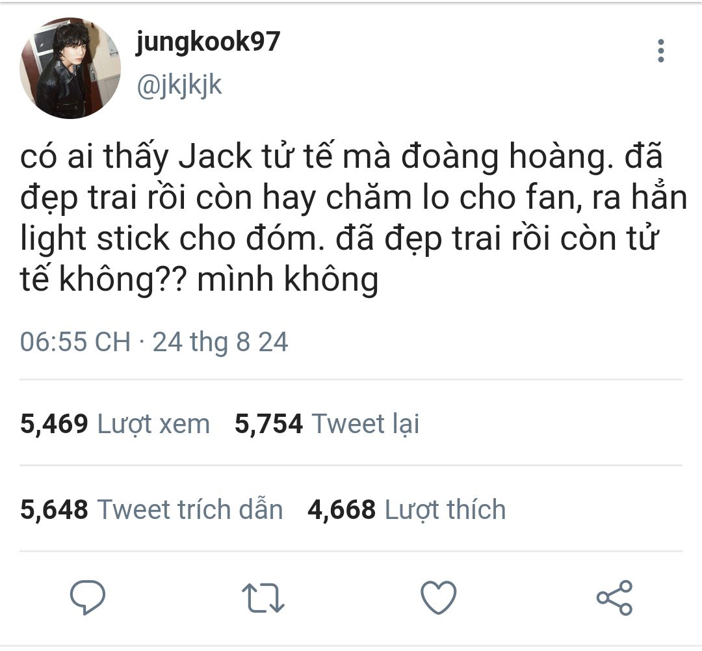Click the 24 thg 8 24 date

[x=220, y=342]
